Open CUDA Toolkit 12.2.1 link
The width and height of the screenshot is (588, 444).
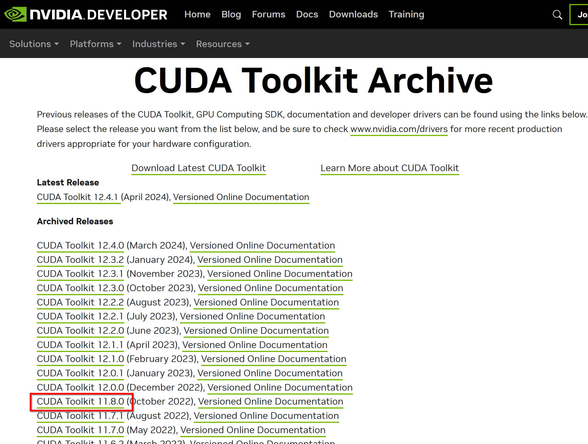coord(80,316)
